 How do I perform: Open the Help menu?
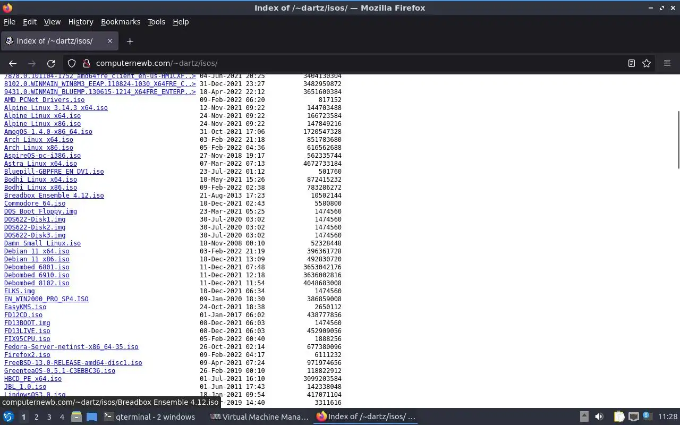[181, 22]
